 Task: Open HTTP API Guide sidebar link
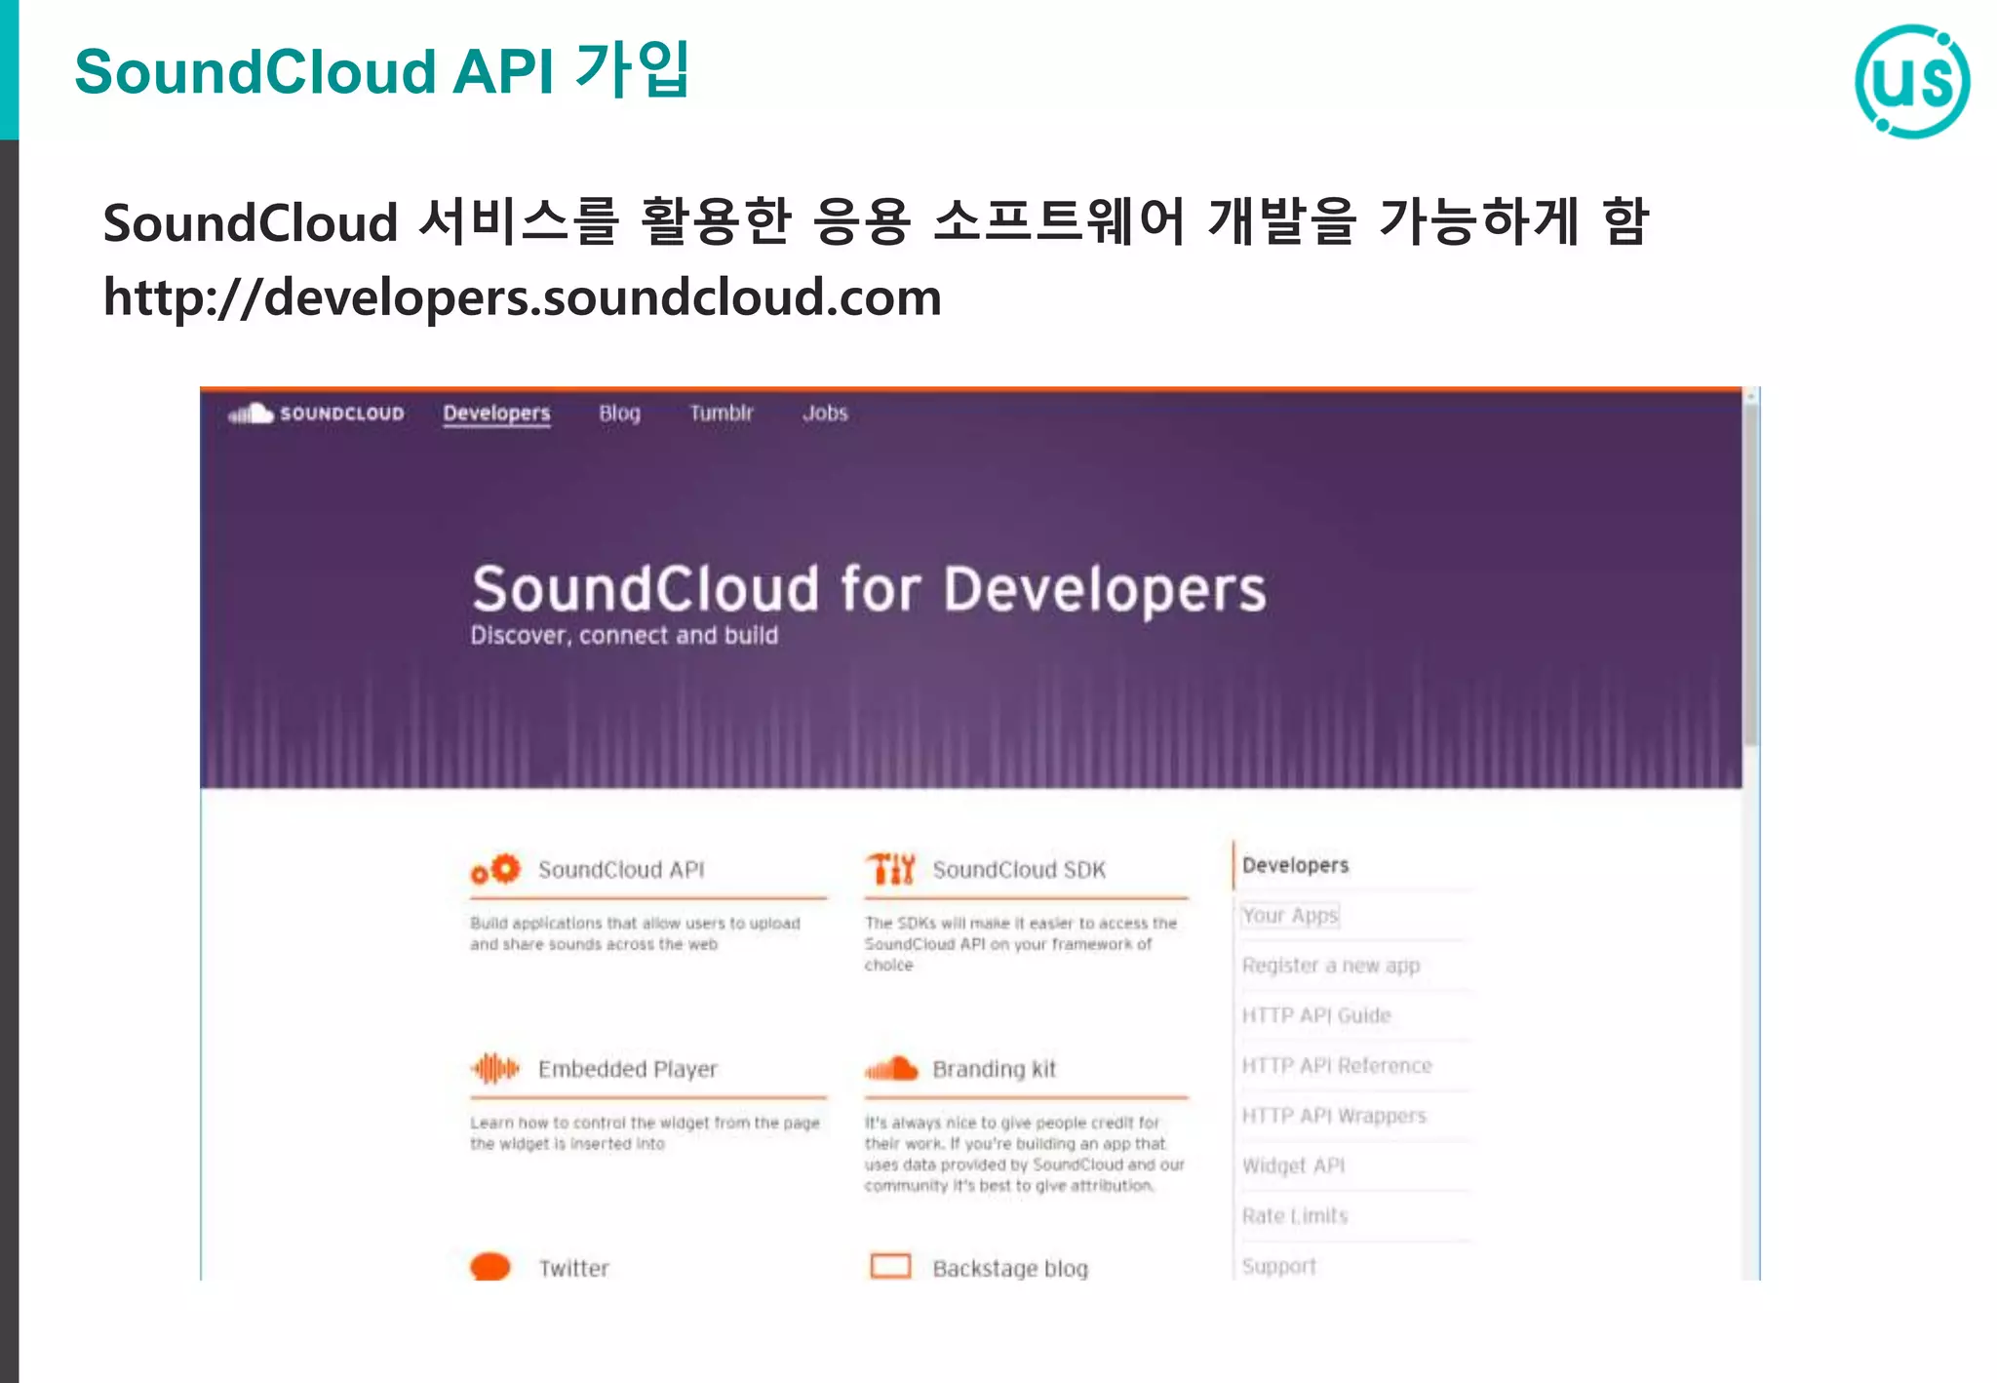coord(1316,1015)
